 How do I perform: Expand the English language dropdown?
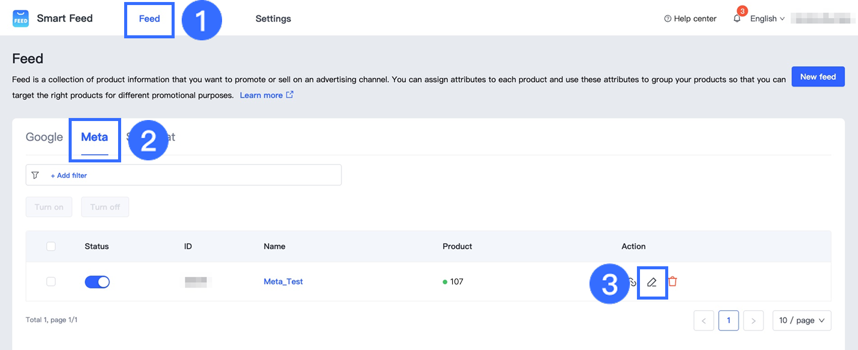(x=767, y=19)
